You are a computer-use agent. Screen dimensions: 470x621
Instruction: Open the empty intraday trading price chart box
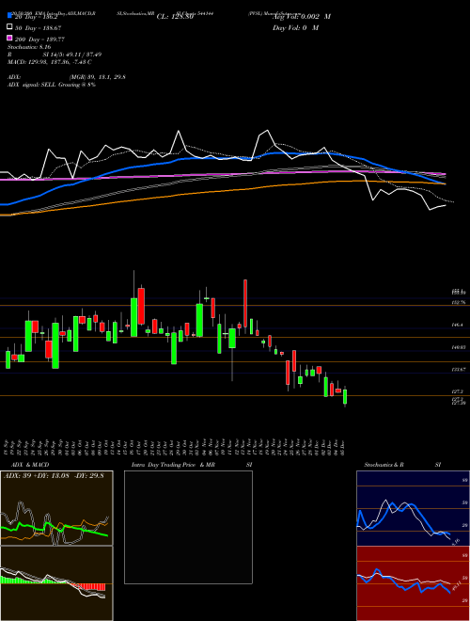click(188, 527)
